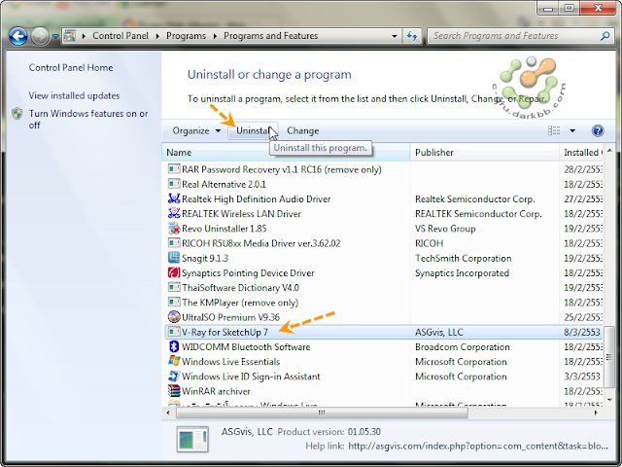Click REALTEK Wireless LAN Driver icon
Screen dimensions: 622x467
click(174, 213)
